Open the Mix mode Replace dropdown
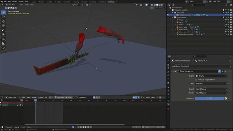Screen dimensions: 233x131 click(x=211, y=84)
